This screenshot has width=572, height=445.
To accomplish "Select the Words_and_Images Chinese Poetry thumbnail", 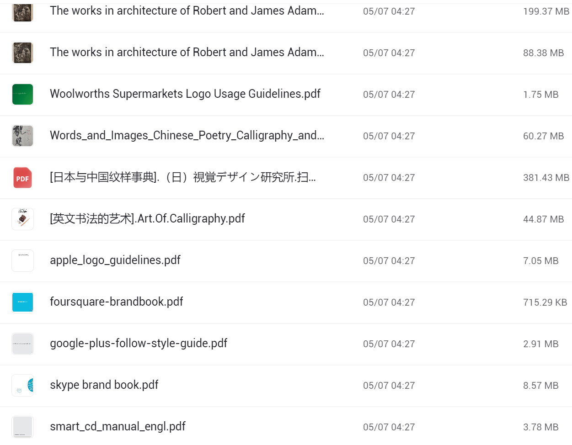I will tap(22, 136).
